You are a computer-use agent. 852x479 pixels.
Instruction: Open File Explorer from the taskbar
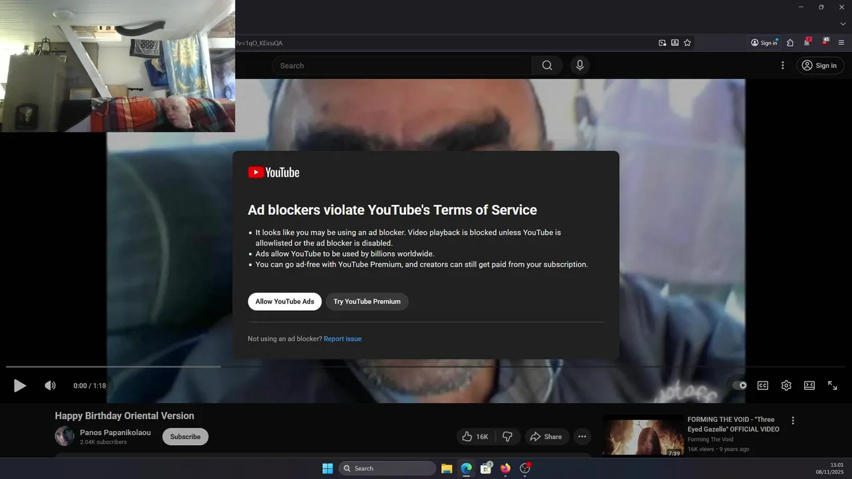(447, 468)
